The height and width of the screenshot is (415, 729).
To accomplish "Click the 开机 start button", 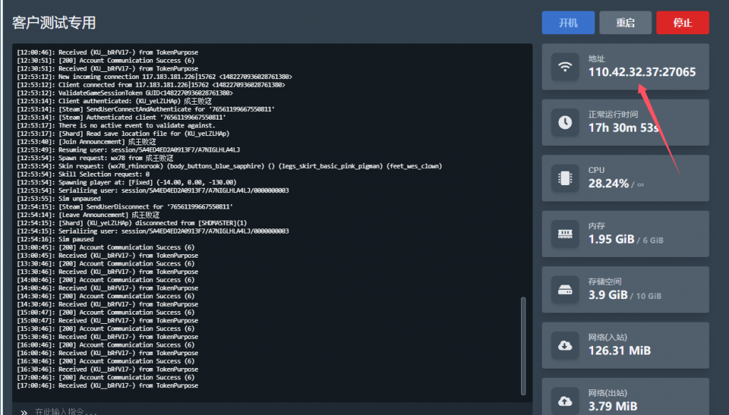I will tap(567, 23).
